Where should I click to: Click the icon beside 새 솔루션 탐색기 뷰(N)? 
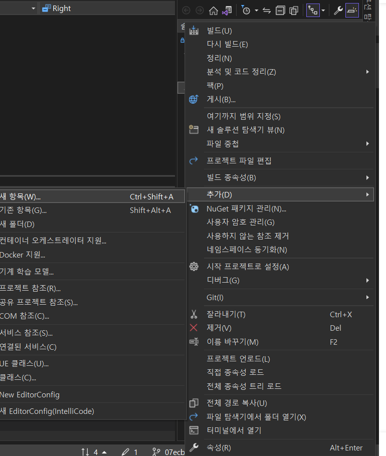tap(194, 129)
